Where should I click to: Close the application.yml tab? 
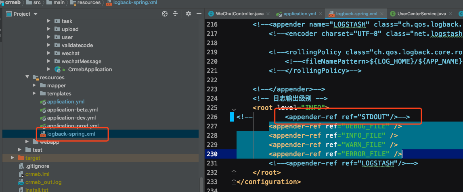[x=321, y=14]
